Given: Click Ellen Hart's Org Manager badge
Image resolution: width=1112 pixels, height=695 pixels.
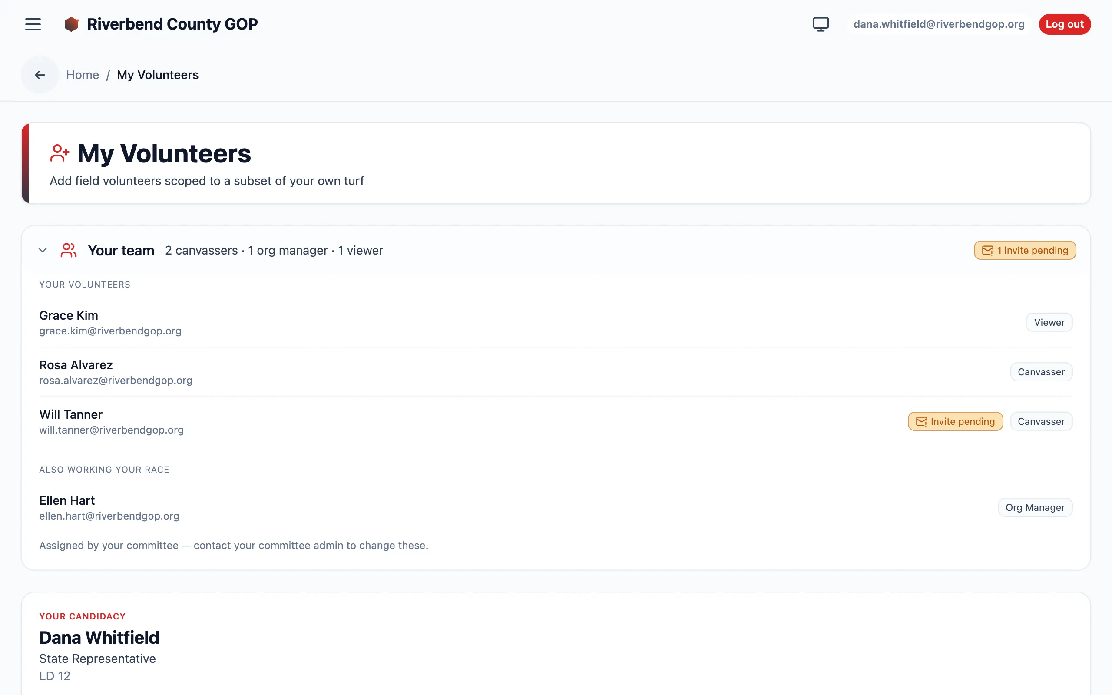Looking at the screenshot, I should pos(1035,507).
